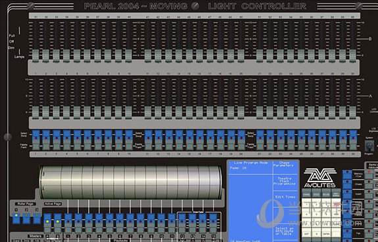Click grey LED button right of Fan label
Image resolution: width=378 pixels, height=242 pixels.
[x=369, y=233]
